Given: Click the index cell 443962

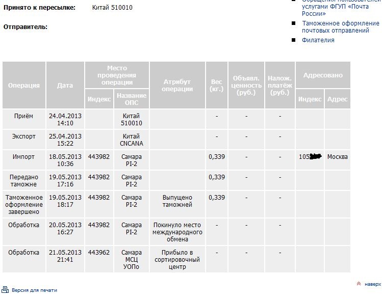Looking at the screenshot, I should tap(99, 259).
